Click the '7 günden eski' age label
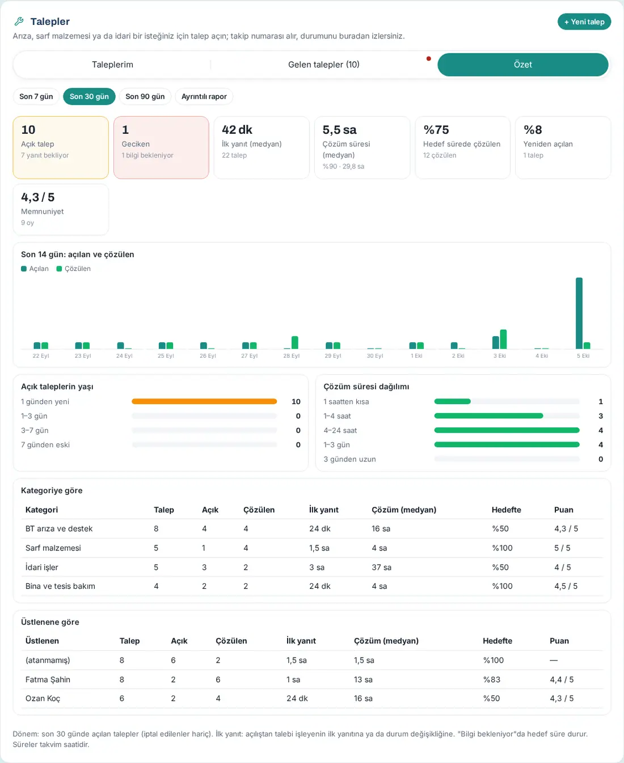The width and height of the screenshot is (624, 763). tap(45, 445)
